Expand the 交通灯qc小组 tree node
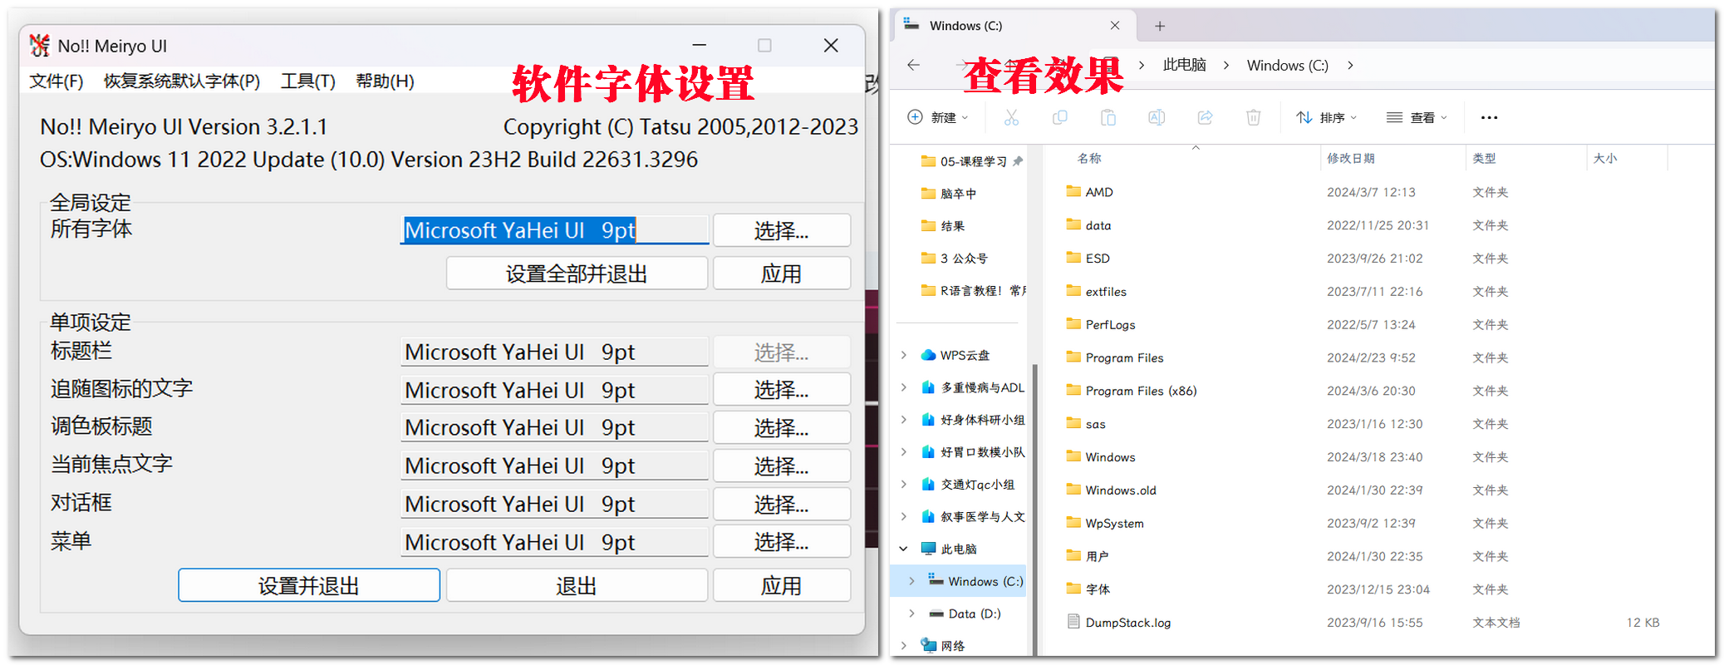Image resolution: width=1724 pixels, height=665 pixels. tap(904, 485)
